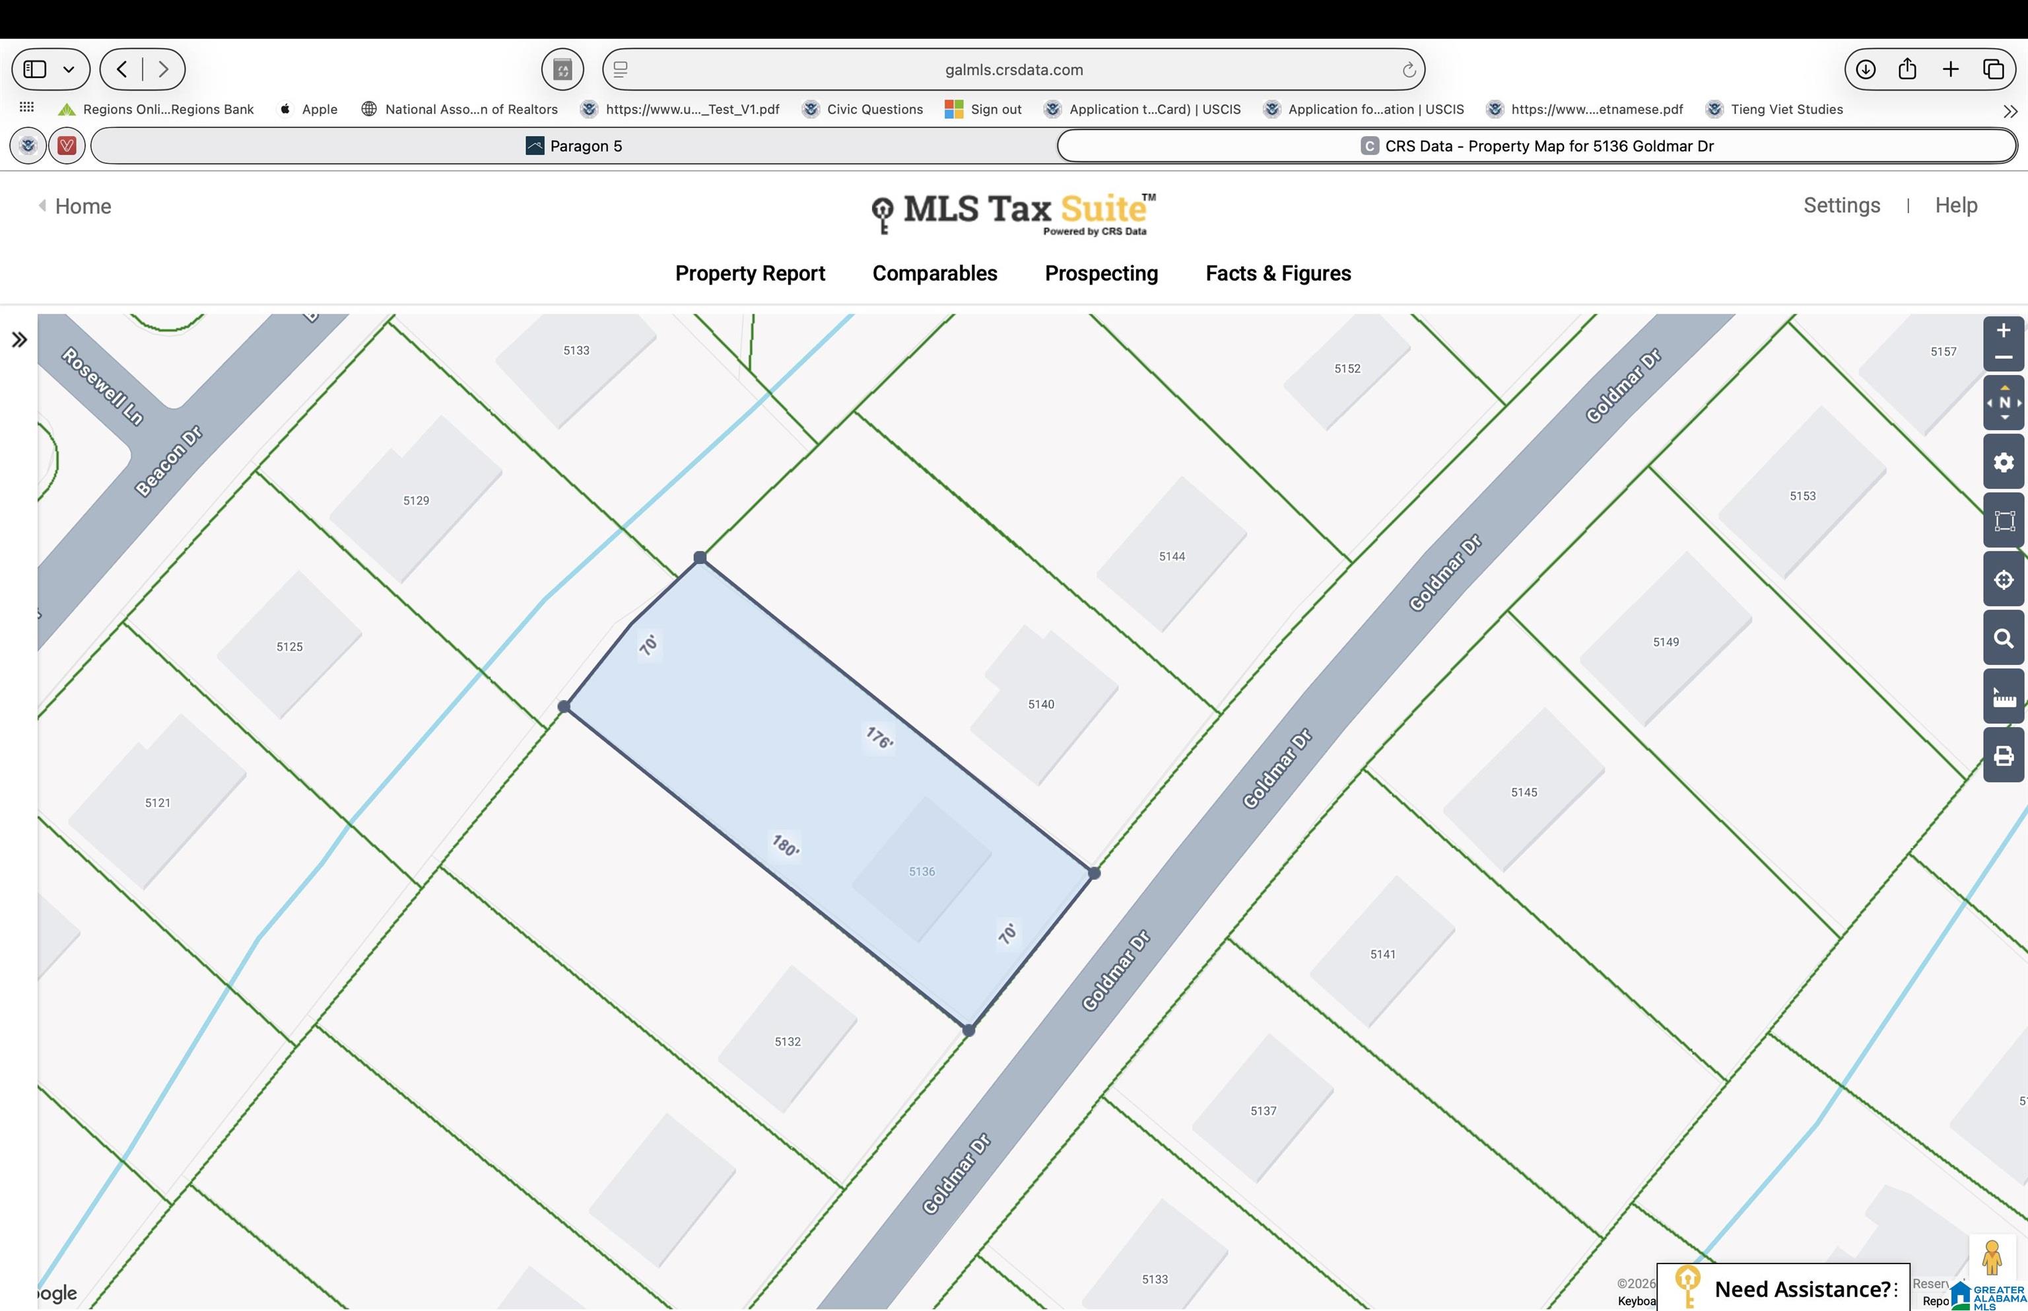2028x1311 pixels.
Task: Print the property map
Action: [x=2004, y=756]
